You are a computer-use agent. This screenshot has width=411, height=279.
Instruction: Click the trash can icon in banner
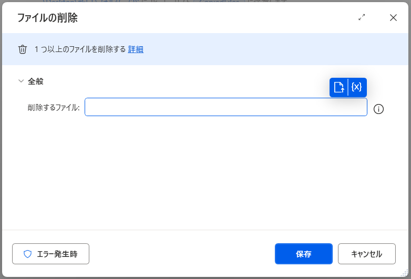tap(23, 49)
